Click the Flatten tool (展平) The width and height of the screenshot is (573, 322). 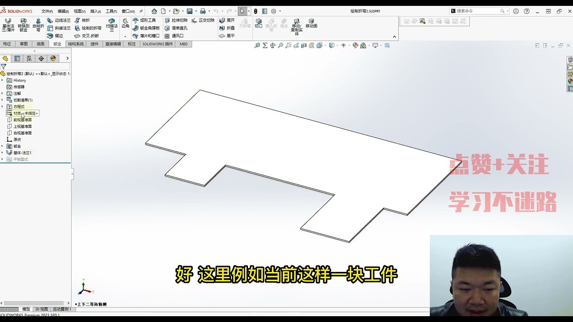tap(227, 36)
